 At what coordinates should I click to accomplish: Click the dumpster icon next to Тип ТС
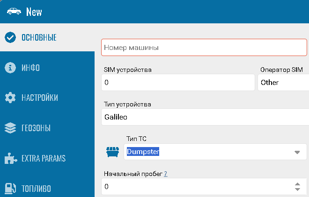coord(113,152)
